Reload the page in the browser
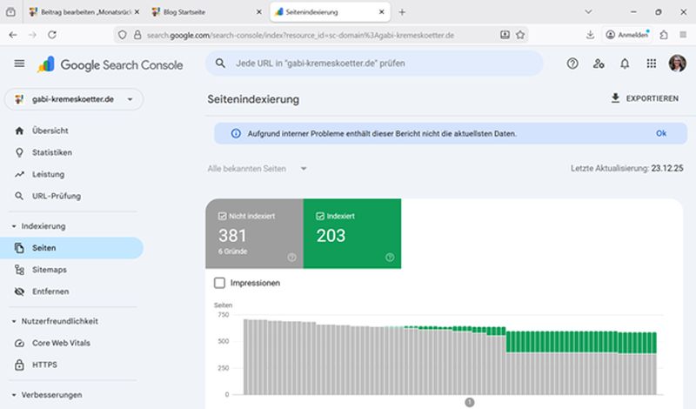Viewport: 696px width, 409px height. point(52,35)
